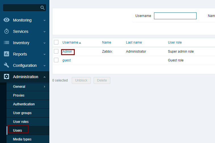This screenshot has width=215, height=143.
Task: Open the Media types menu item
Action: pyautogui.click(x=22, y=139)
